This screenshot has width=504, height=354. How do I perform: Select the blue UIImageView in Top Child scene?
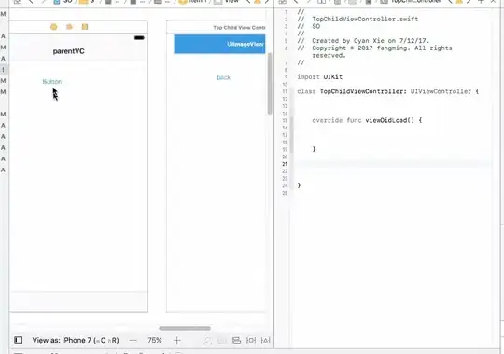(x=219, y=44)
